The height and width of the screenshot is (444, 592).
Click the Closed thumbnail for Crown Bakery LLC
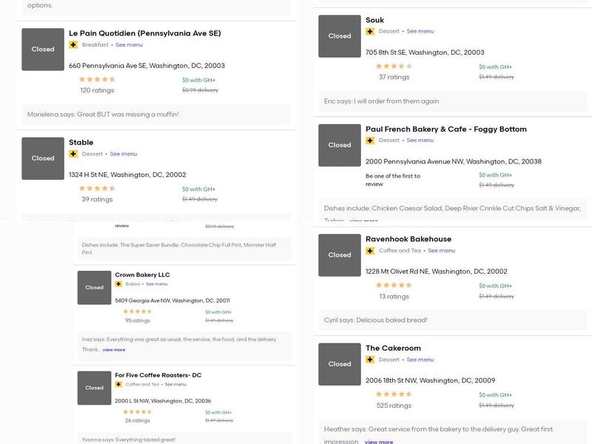[x=94, y=287]
